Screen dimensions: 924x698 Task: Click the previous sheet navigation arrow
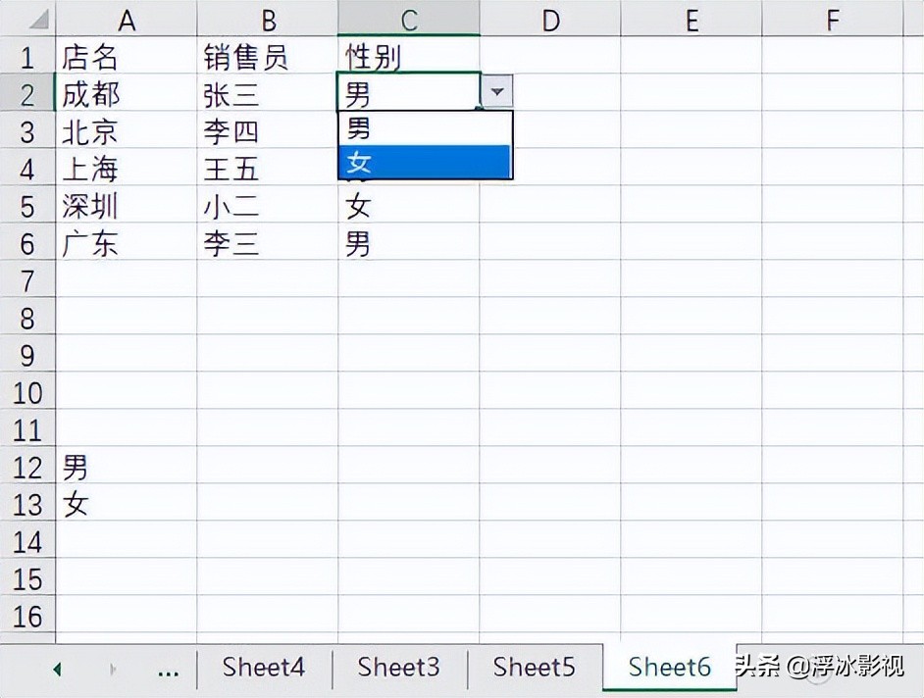[57, 670]
